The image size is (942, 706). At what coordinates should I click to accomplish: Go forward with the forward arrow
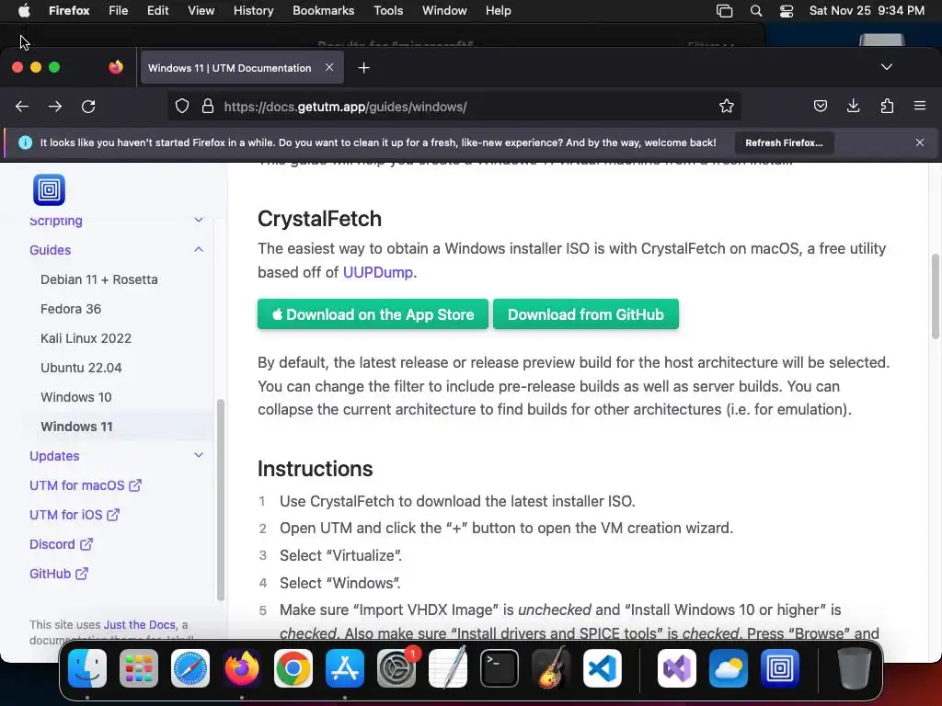coord(55,107)
